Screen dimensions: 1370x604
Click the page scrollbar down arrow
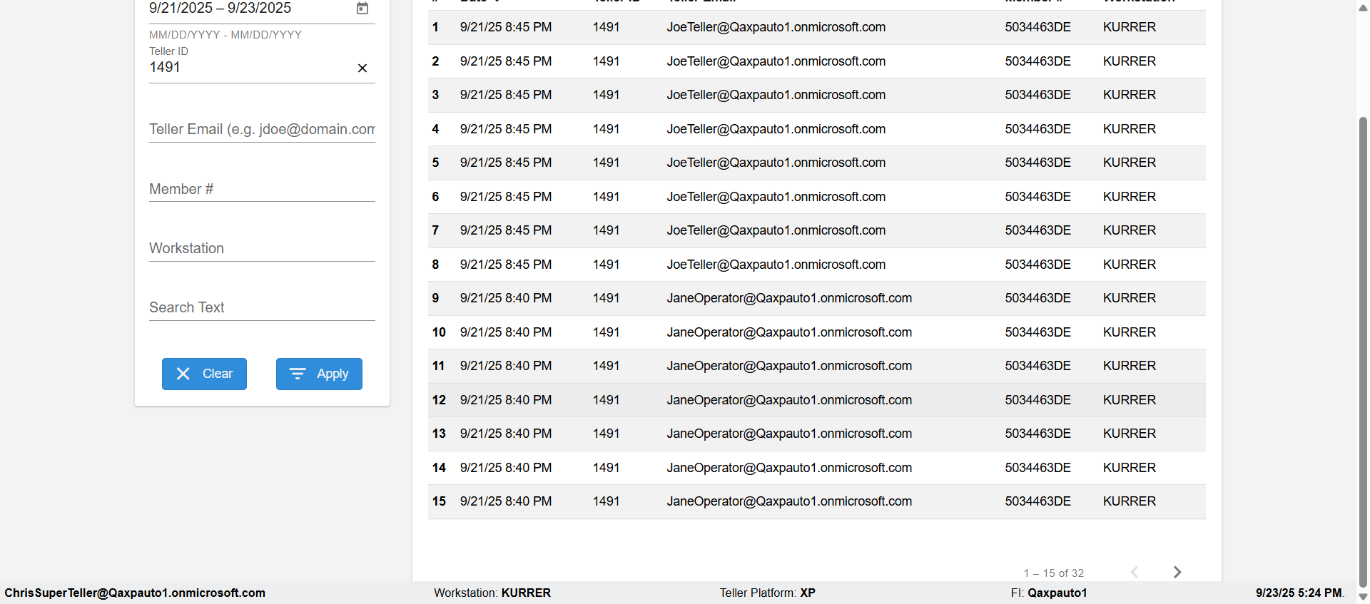pyautogui.click(x=1363, y=598)
